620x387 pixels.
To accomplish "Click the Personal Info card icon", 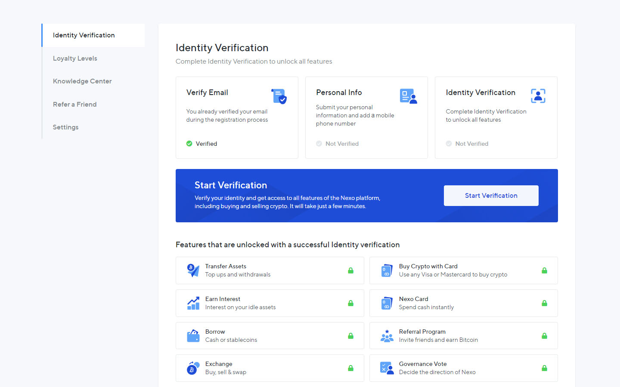I will coord(408,96).
